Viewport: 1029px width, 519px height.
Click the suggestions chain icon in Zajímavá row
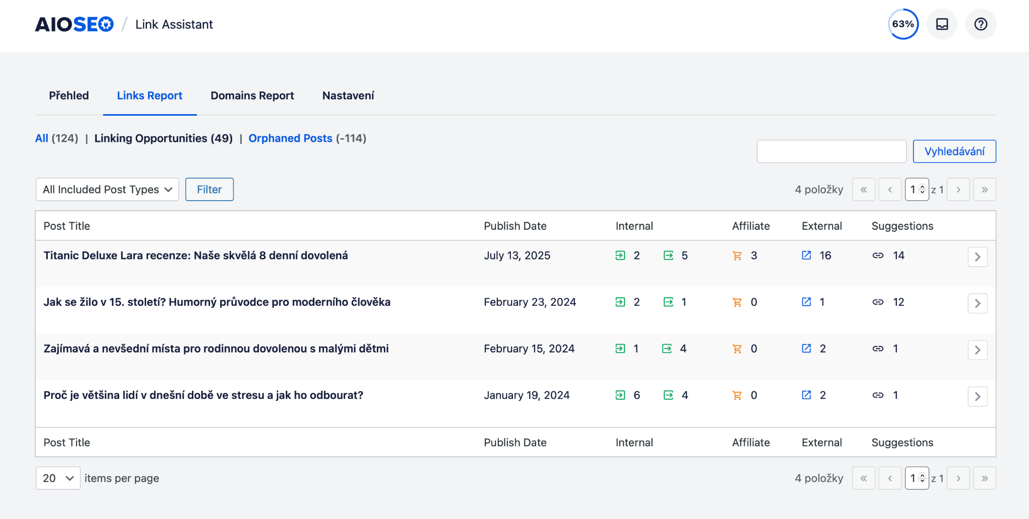pos(878,349)
